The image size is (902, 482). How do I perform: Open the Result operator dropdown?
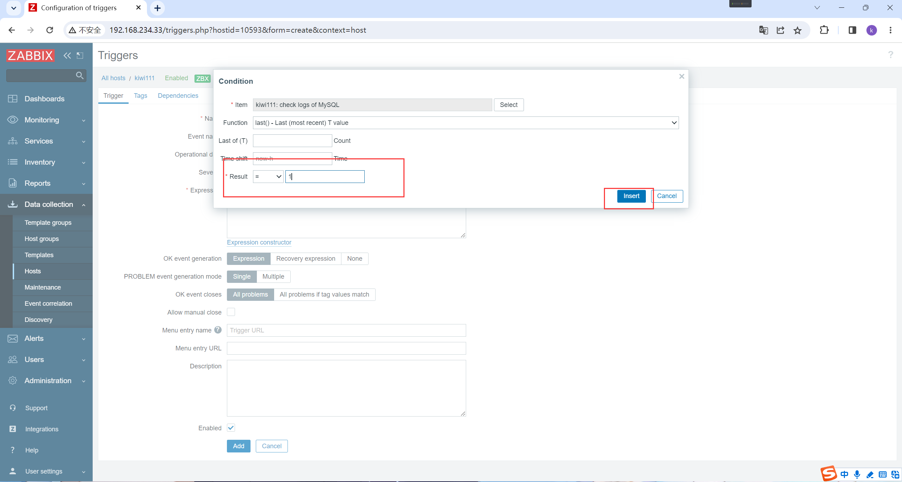(x=268, y=177)
